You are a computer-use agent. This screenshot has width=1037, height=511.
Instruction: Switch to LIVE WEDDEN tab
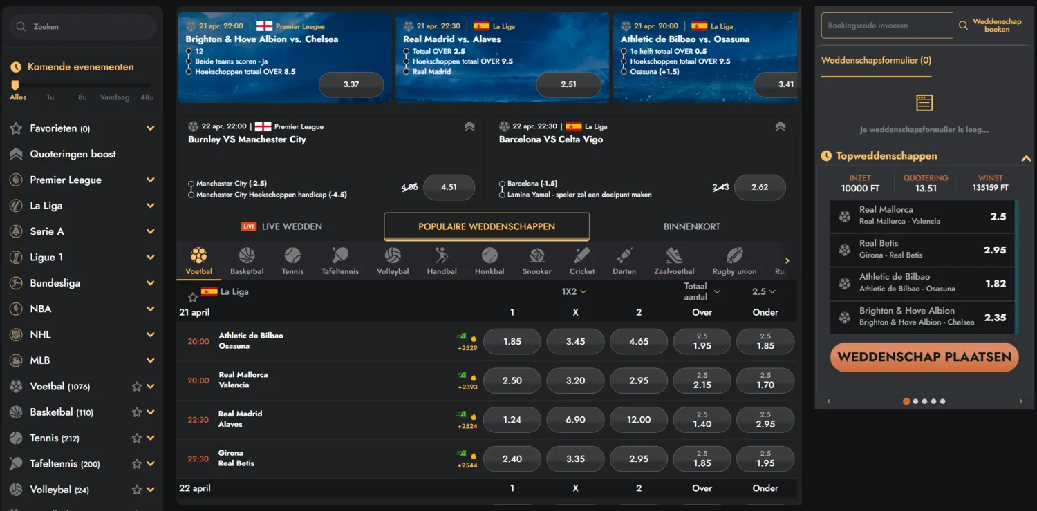[281, 226]
